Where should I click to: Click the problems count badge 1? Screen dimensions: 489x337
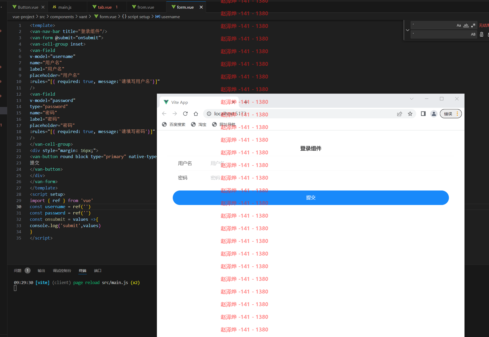pyautogui.click(x=27, y=270)
